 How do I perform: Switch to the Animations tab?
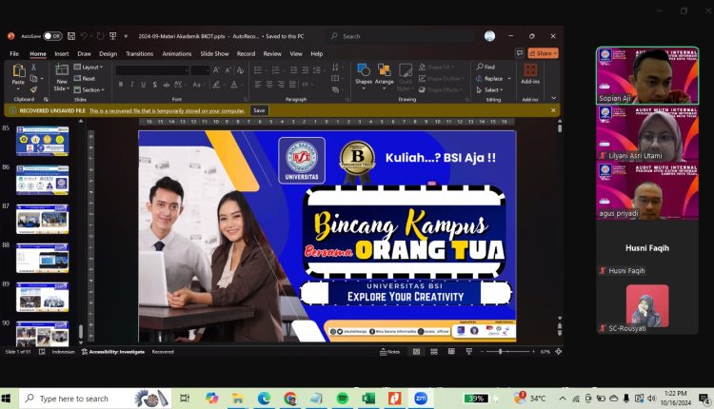click(177, 53)
